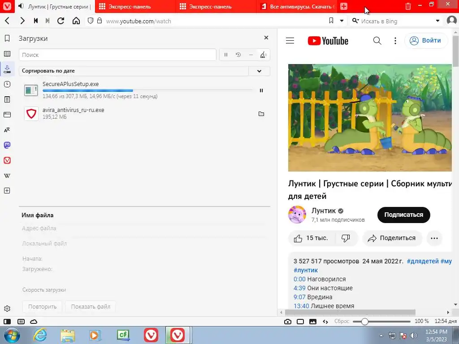The height and width of the screenshot is (344, 459).
Task: Toggle panel visibility in status bar
Action: (7, 322)
